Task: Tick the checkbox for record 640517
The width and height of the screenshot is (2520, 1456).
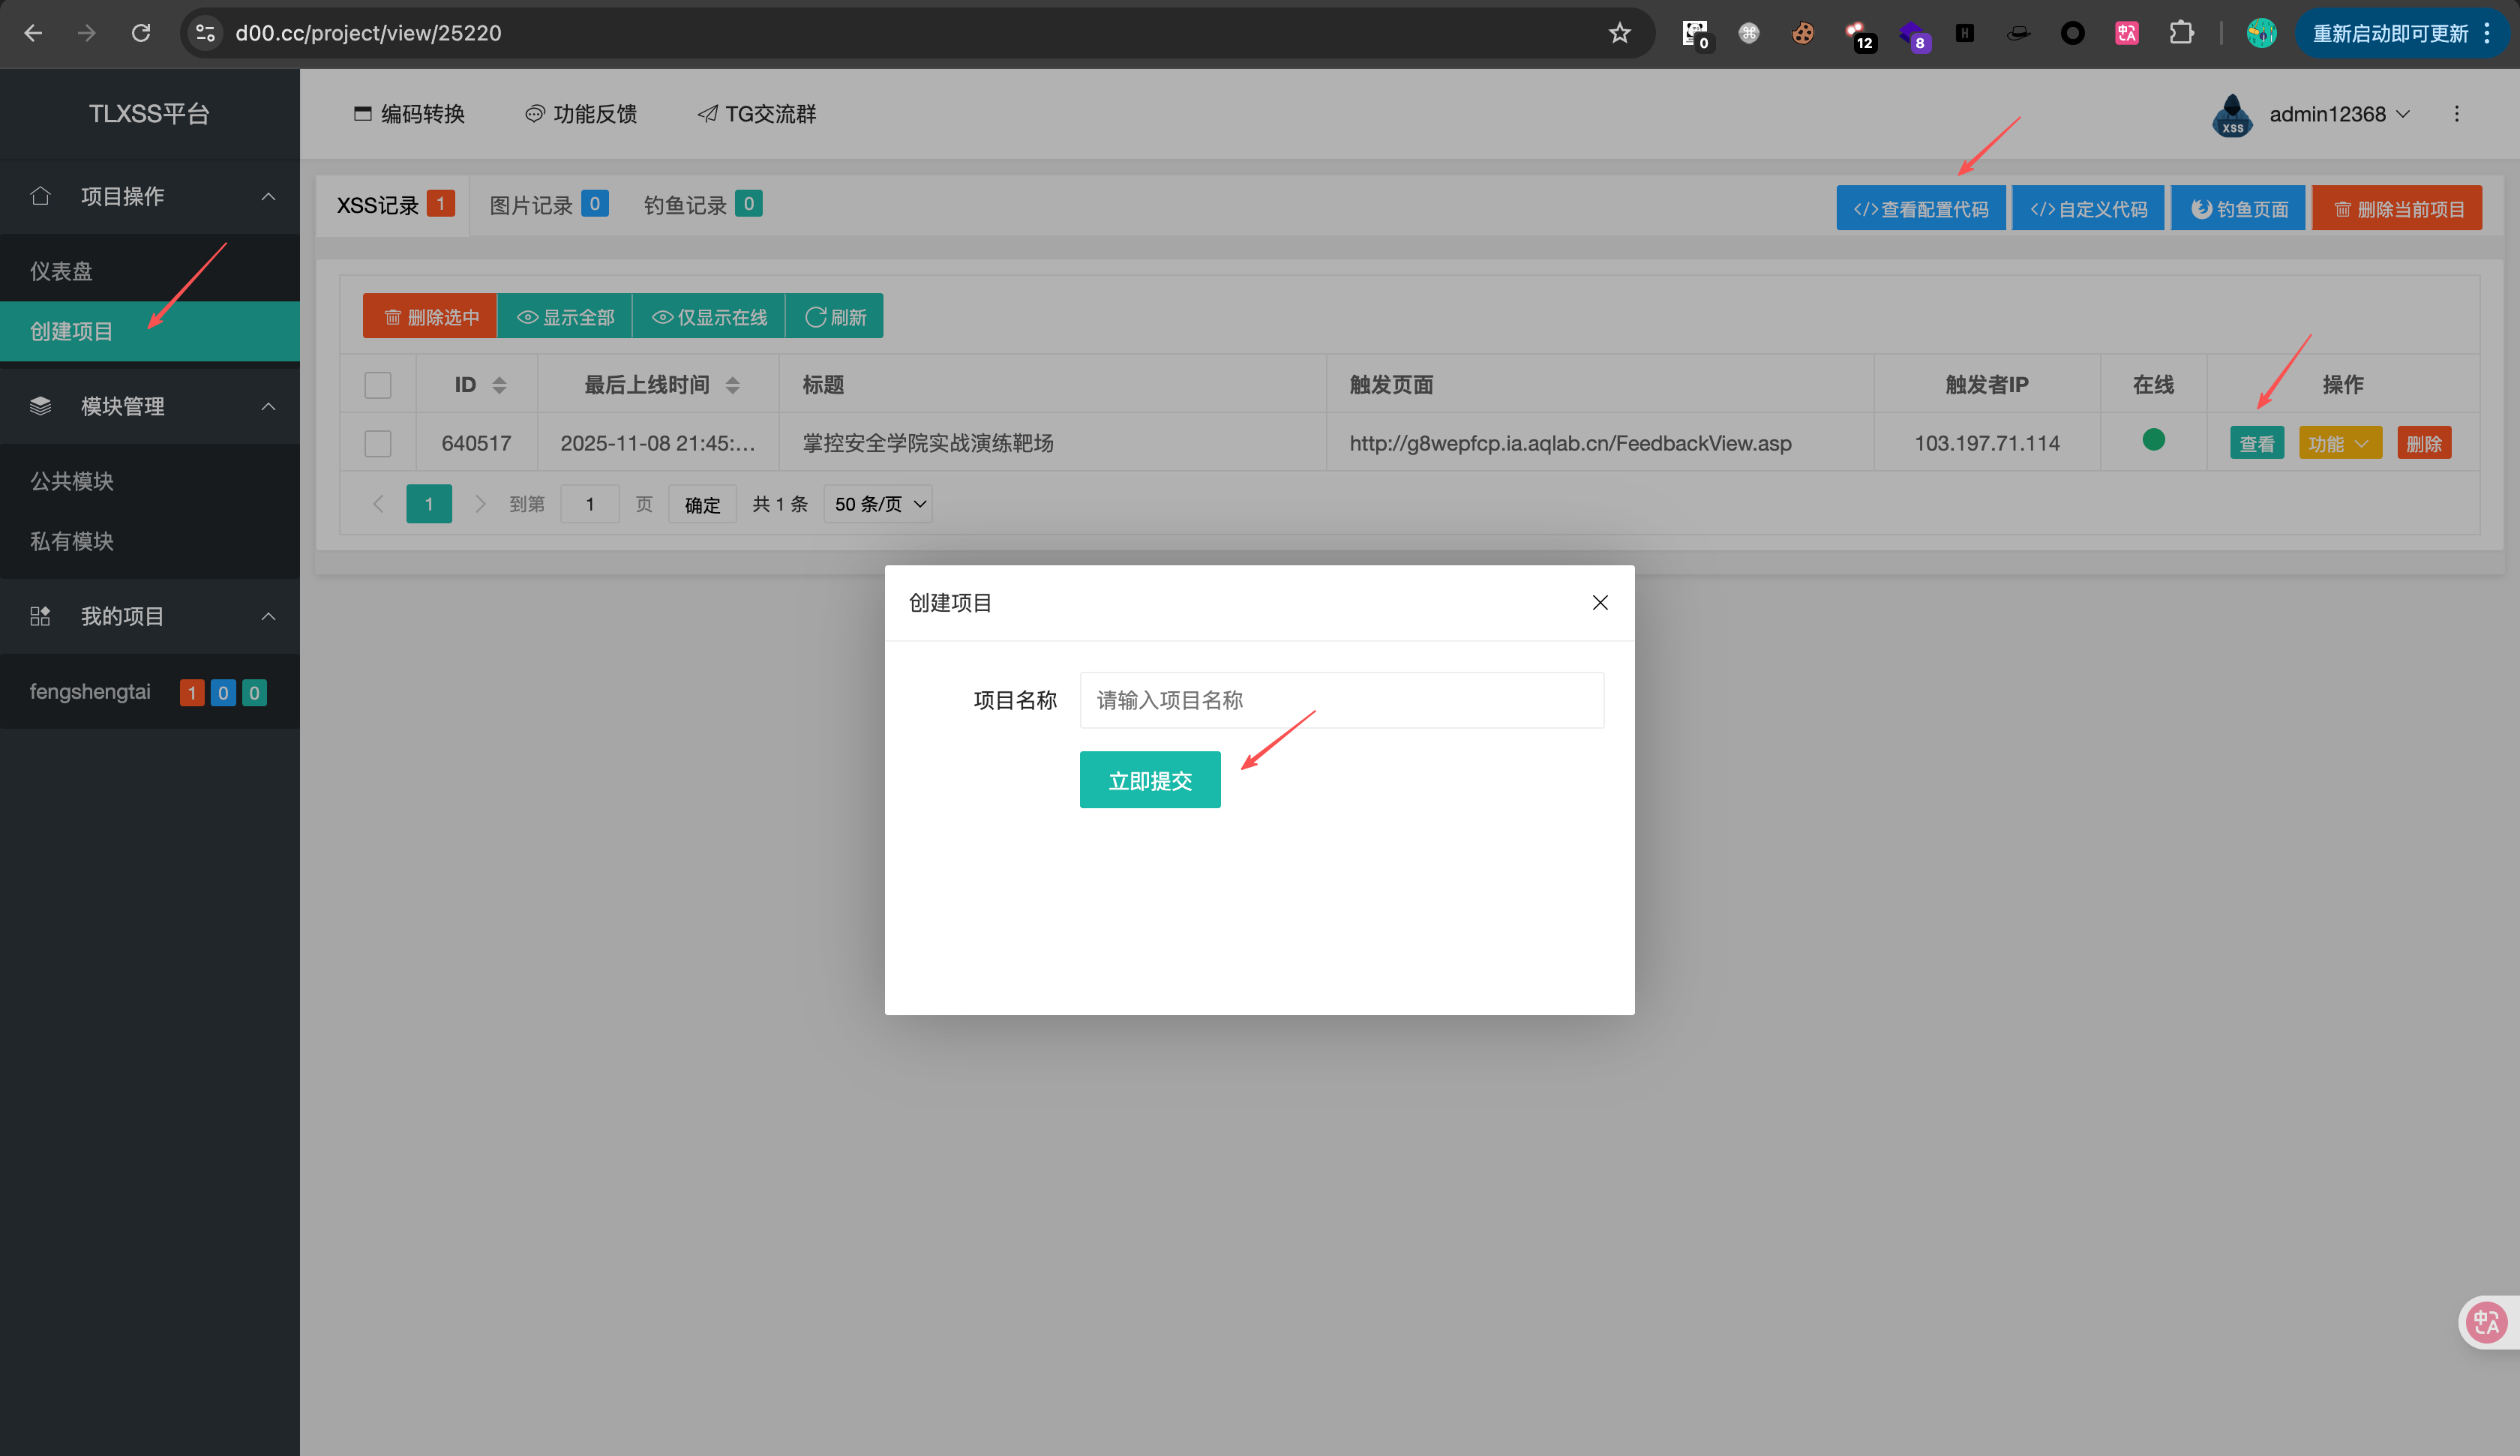Action: (x=378, y=443)
